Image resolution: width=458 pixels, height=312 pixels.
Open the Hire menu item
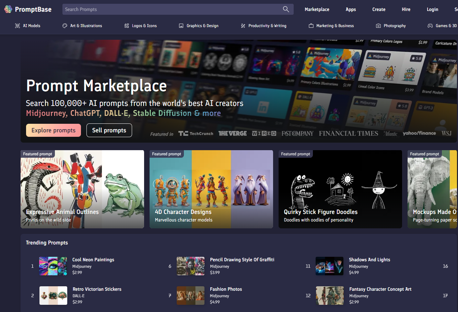tap(406, 9)
